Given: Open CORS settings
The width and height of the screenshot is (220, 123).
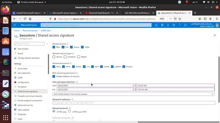Looking at the screenshot, I should [20, 78].
